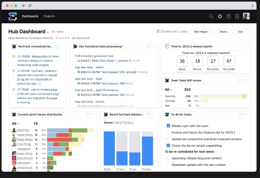Image resolution: width=260 pixels, height=178 pixels.
Task: Open the administration hexagon icon
Action: tap(220, 16)
